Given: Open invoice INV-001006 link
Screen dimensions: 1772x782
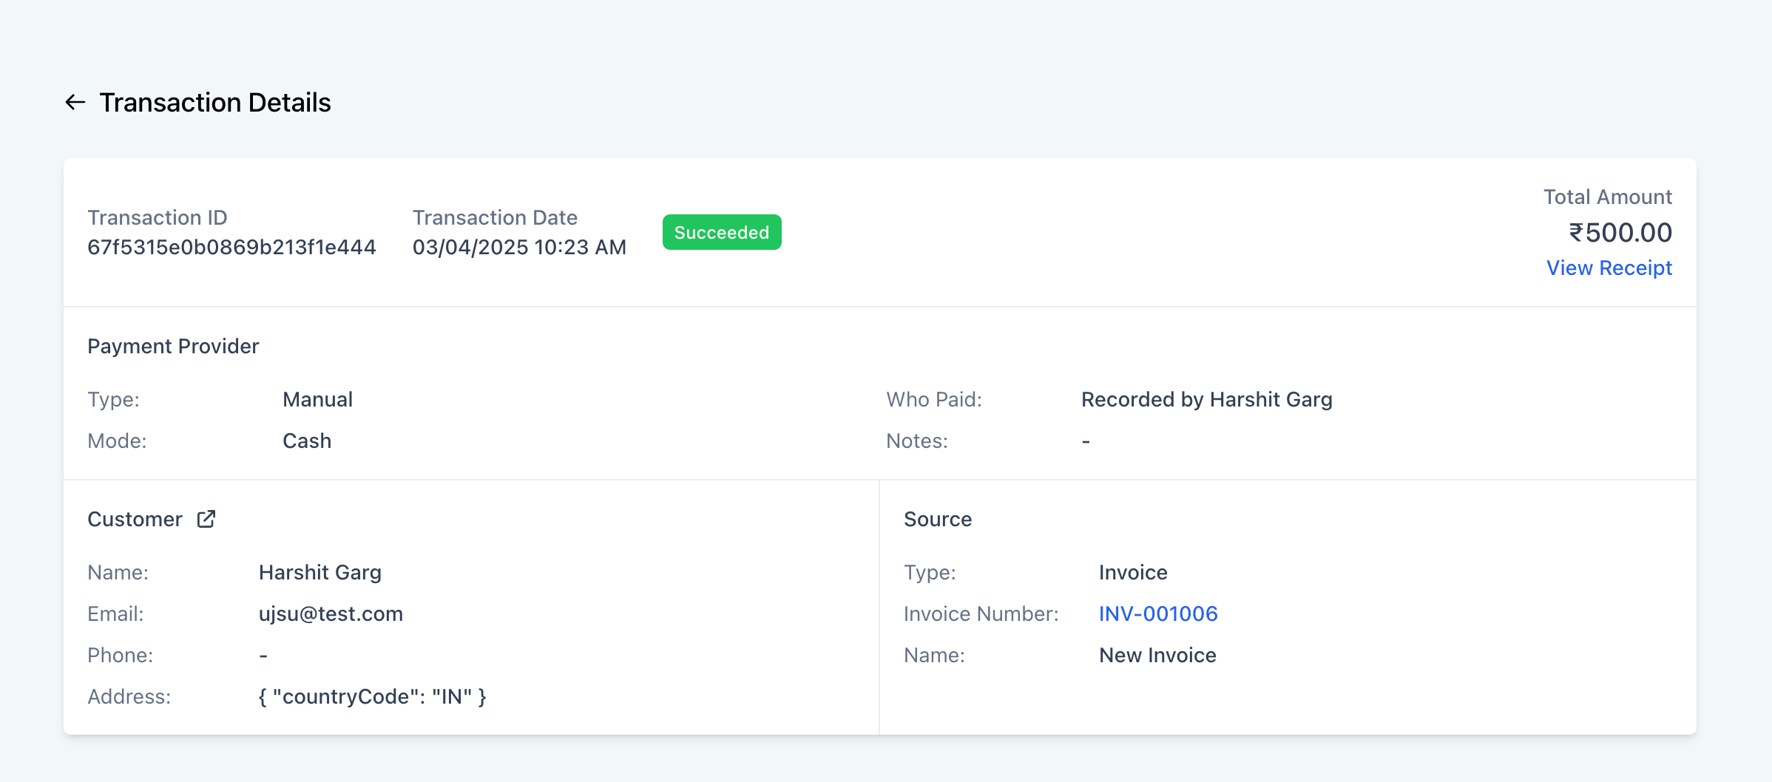Looking at the screenshot, I should coord(1157,613).
